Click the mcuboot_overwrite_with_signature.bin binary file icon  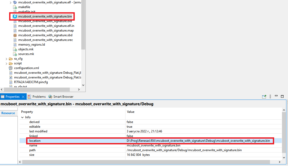point(15,16)
